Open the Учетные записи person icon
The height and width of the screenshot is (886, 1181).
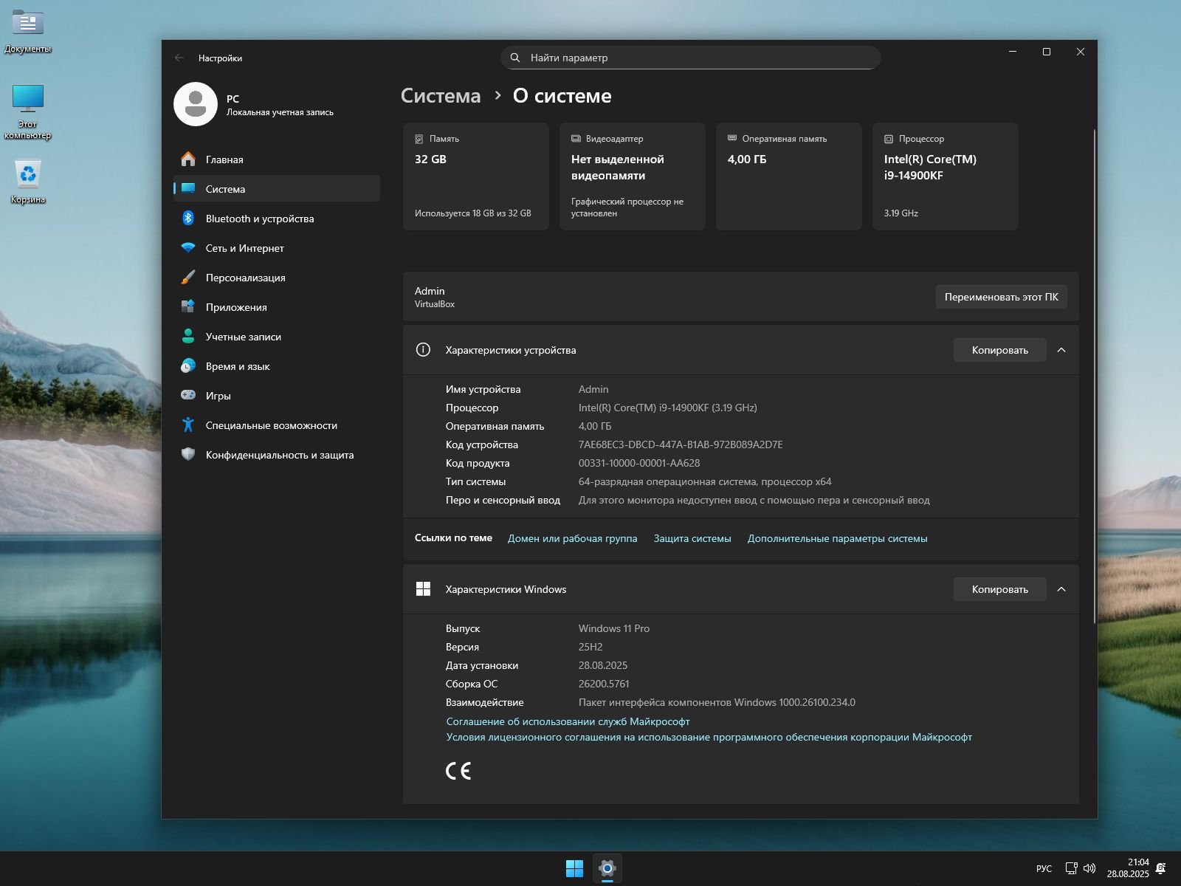coord(188,337)
